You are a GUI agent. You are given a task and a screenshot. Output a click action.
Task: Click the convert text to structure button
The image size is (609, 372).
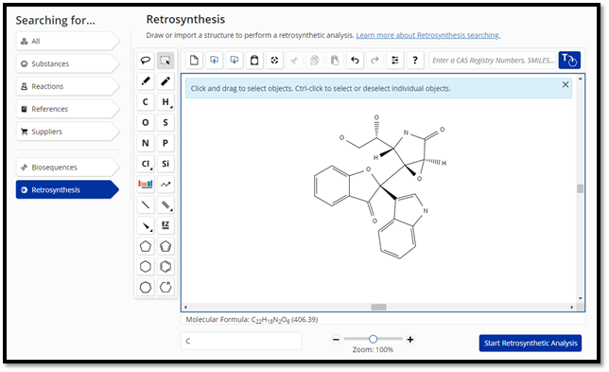point(569,61)
